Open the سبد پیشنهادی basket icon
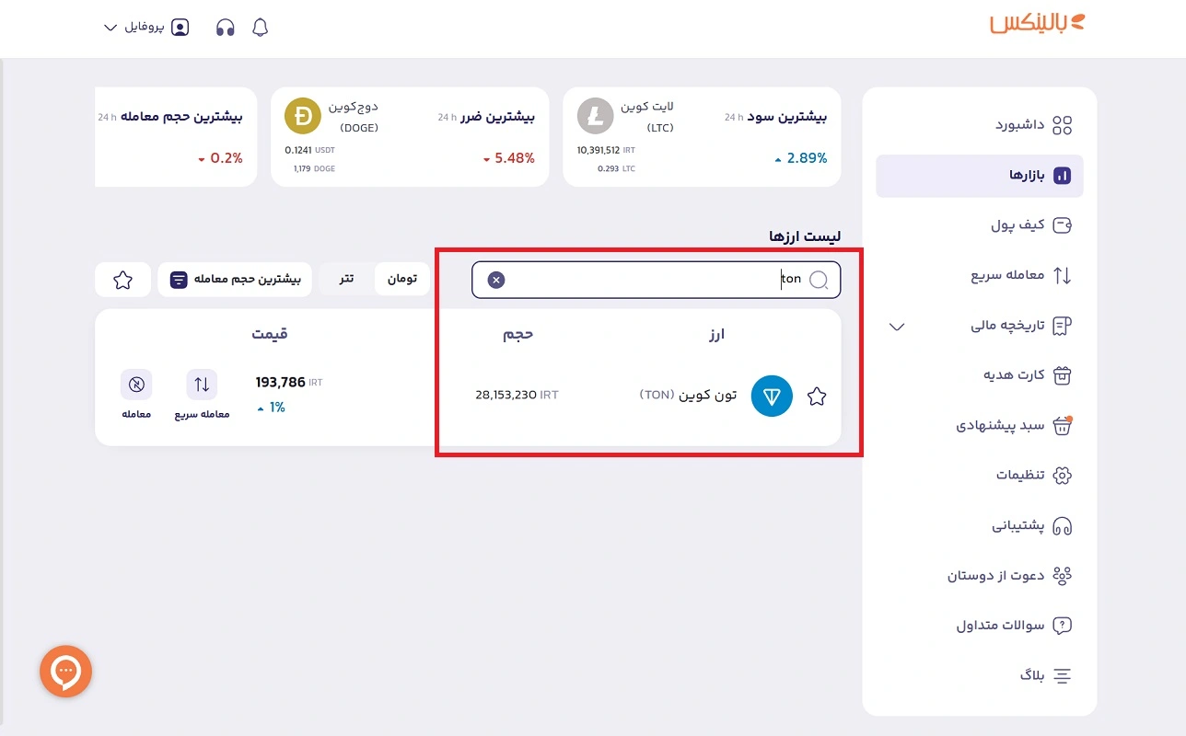Viewport: 1186px width, 736px height. coord(1061,425)
